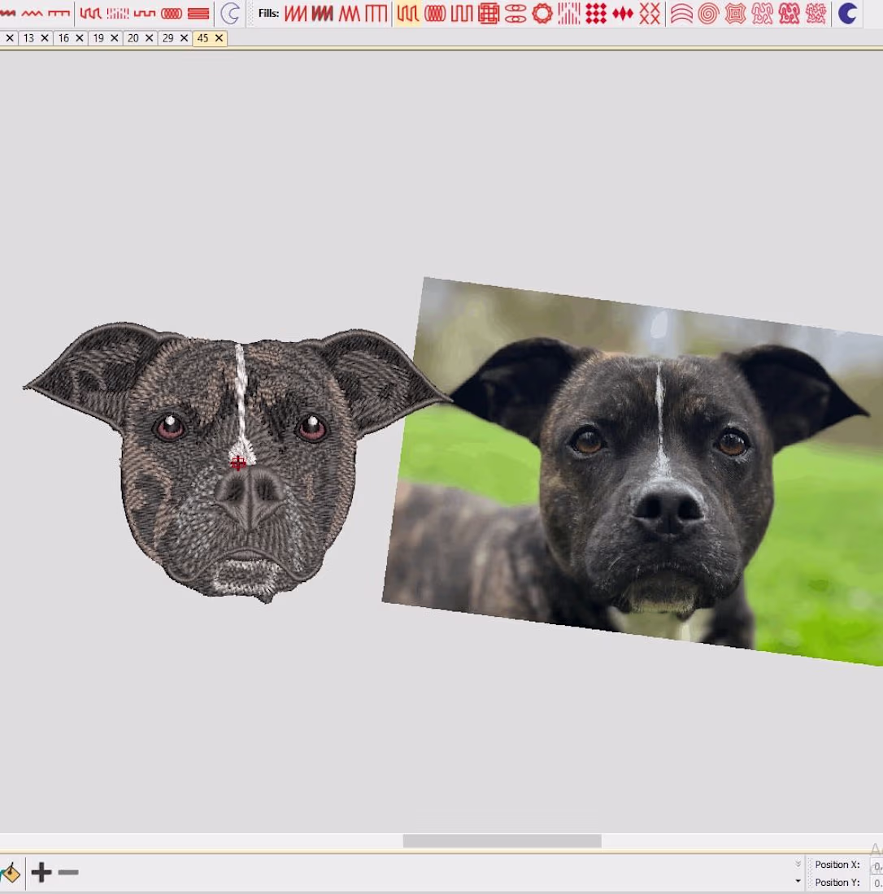The width and height of the screenshot is (883, 894).
Task: Select the spiral fill pattern icon
Action: tap(708, 13)
